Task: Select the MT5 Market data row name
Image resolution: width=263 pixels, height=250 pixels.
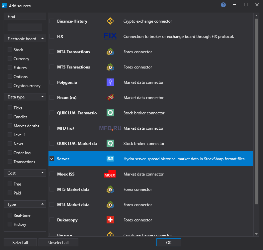Action: 73,189
